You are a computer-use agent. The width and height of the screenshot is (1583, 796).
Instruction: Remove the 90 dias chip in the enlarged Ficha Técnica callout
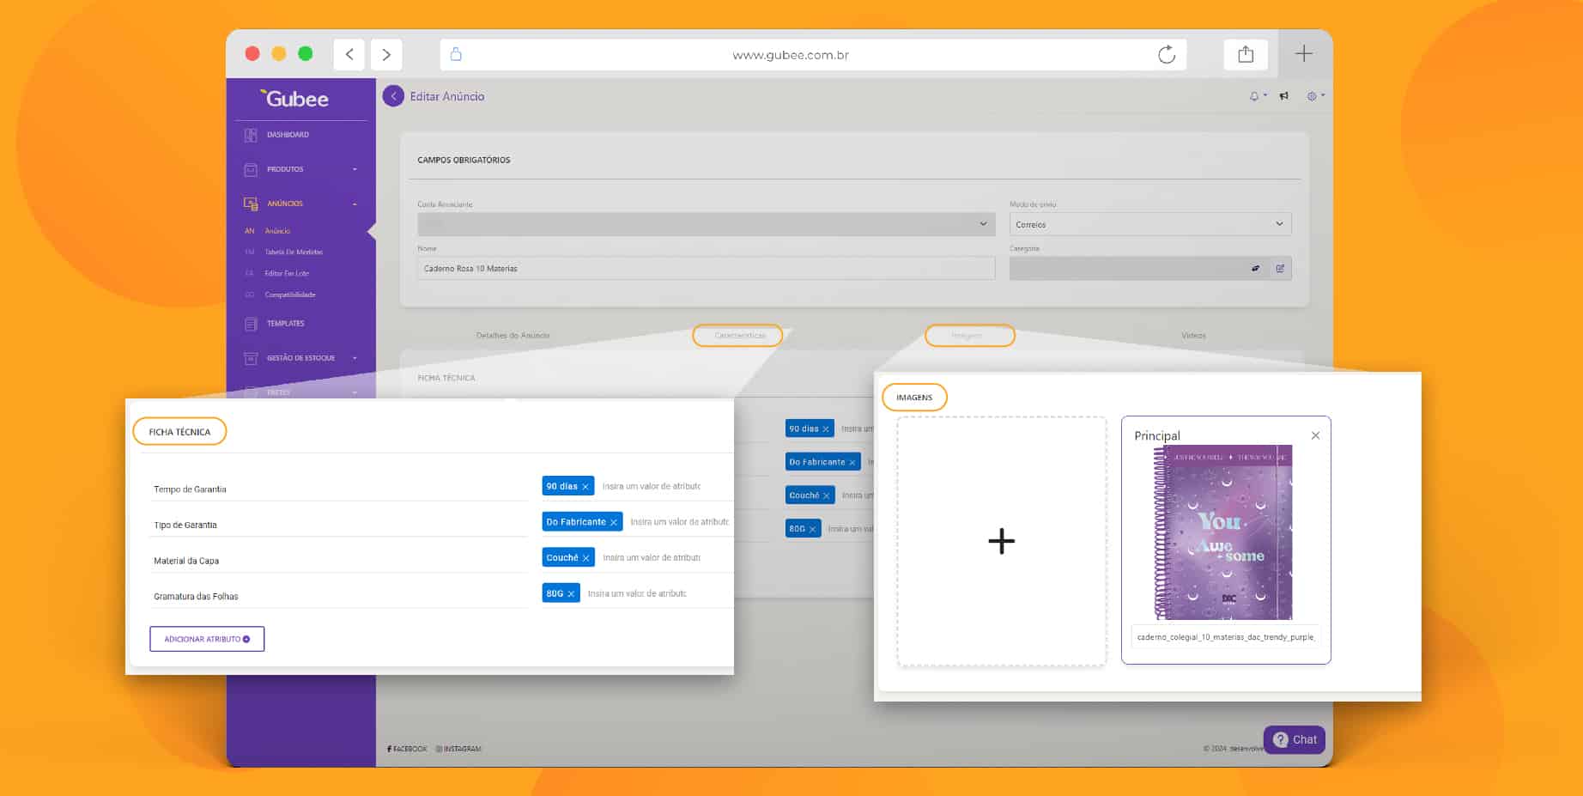point(585,487)
